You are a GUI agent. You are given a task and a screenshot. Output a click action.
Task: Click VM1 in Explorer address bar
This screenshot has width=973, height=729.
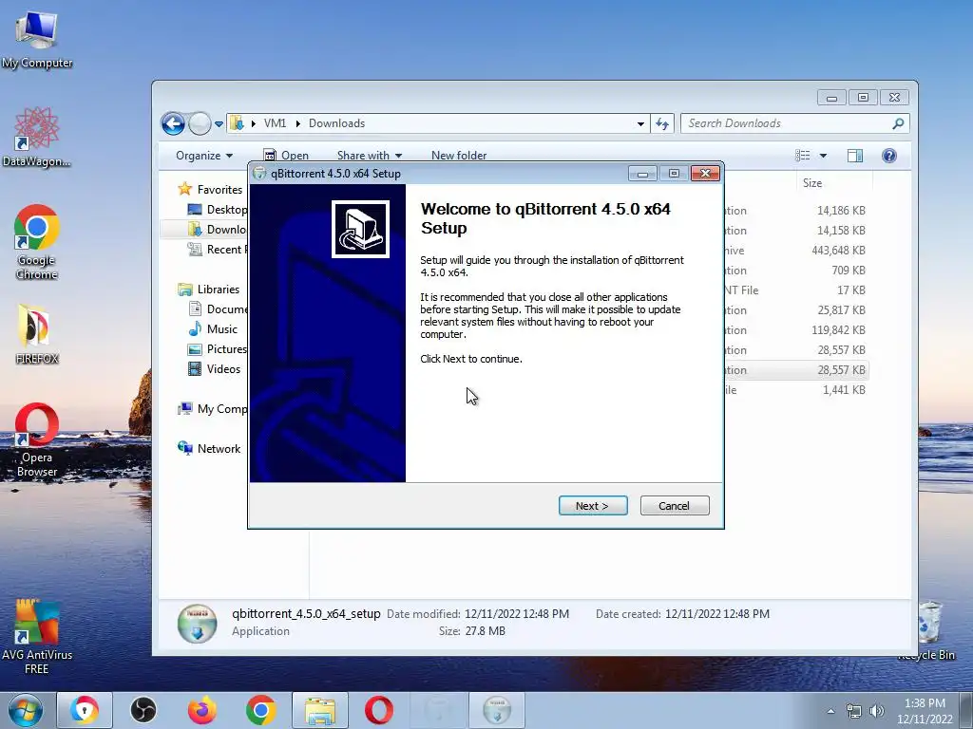(275, 123)
